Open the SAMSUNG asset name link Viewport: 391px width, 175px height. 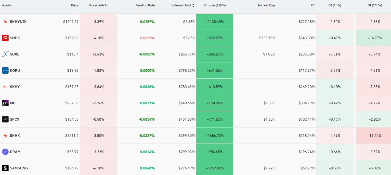19,168
